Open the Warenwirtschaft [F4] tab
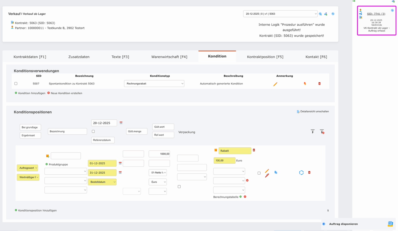 tap(169, 57)
